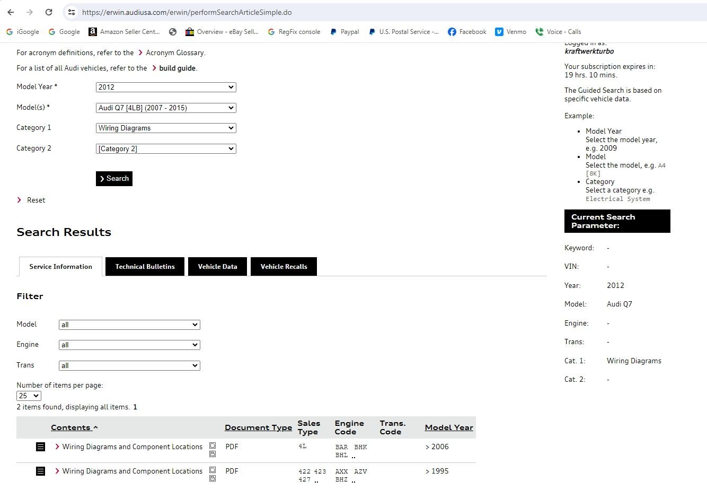
Task: Click the browser reload page icon
Action: coord(49,12)
